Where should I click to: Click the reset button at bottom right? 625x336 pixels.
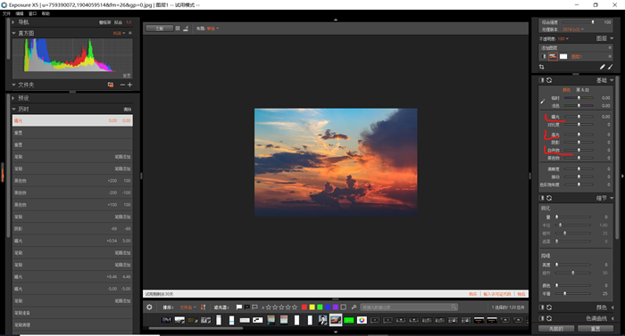point(596,329)
